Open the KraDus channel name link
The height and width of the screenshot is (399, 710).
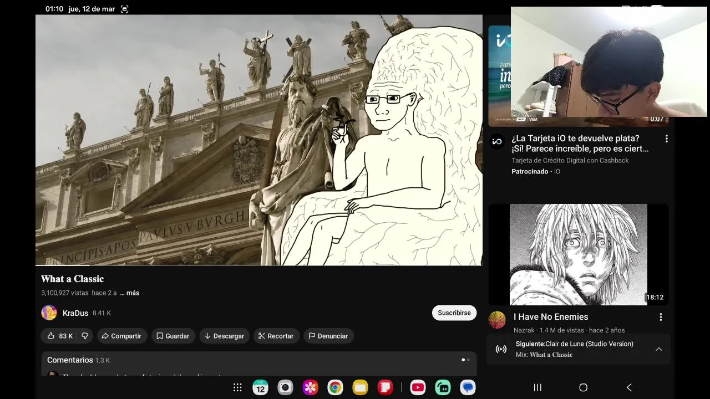(75, 313)
